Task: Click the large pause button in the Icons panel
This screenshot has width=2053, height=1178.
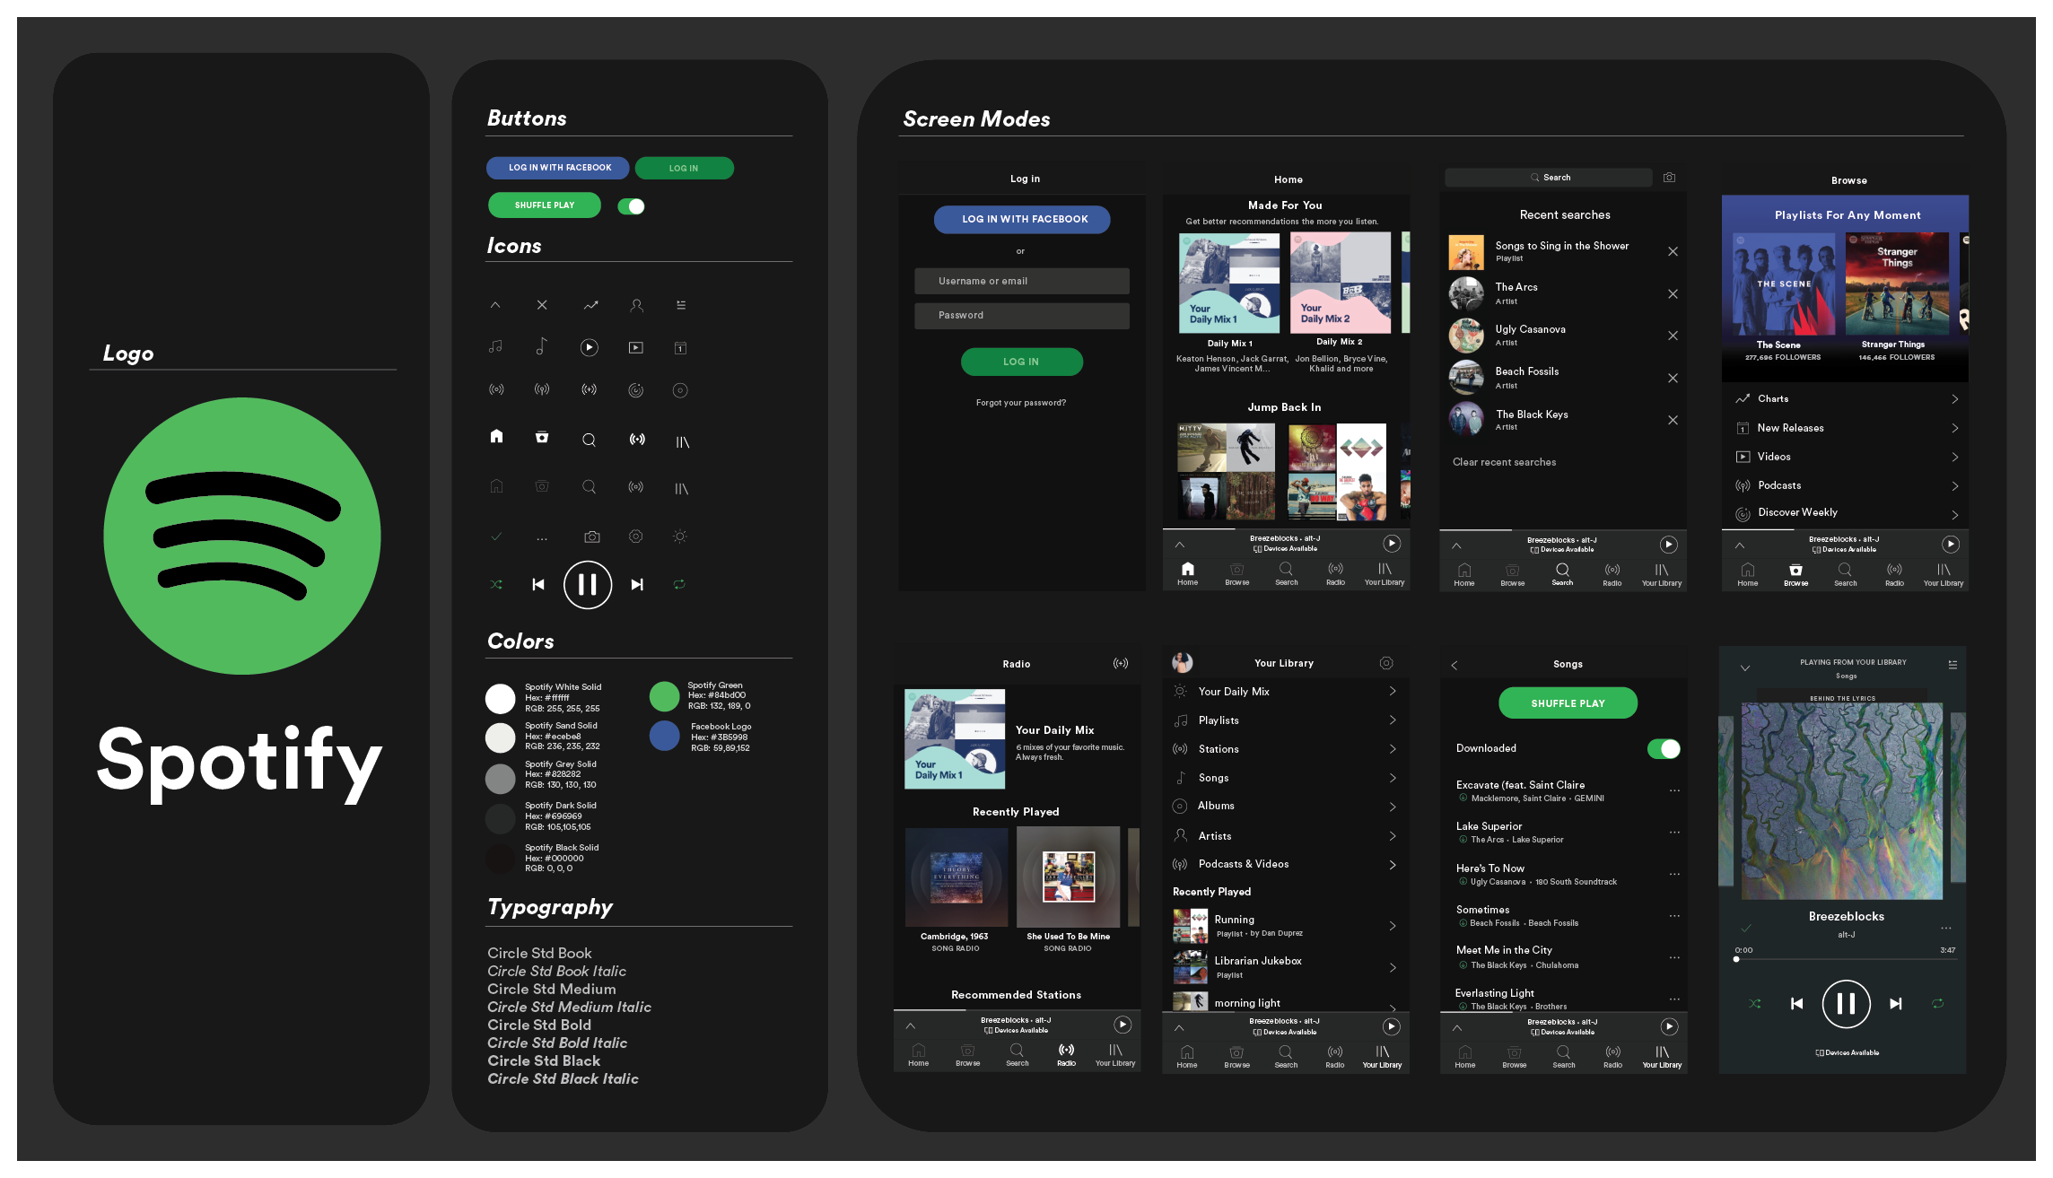Action: tap(588, 585)
